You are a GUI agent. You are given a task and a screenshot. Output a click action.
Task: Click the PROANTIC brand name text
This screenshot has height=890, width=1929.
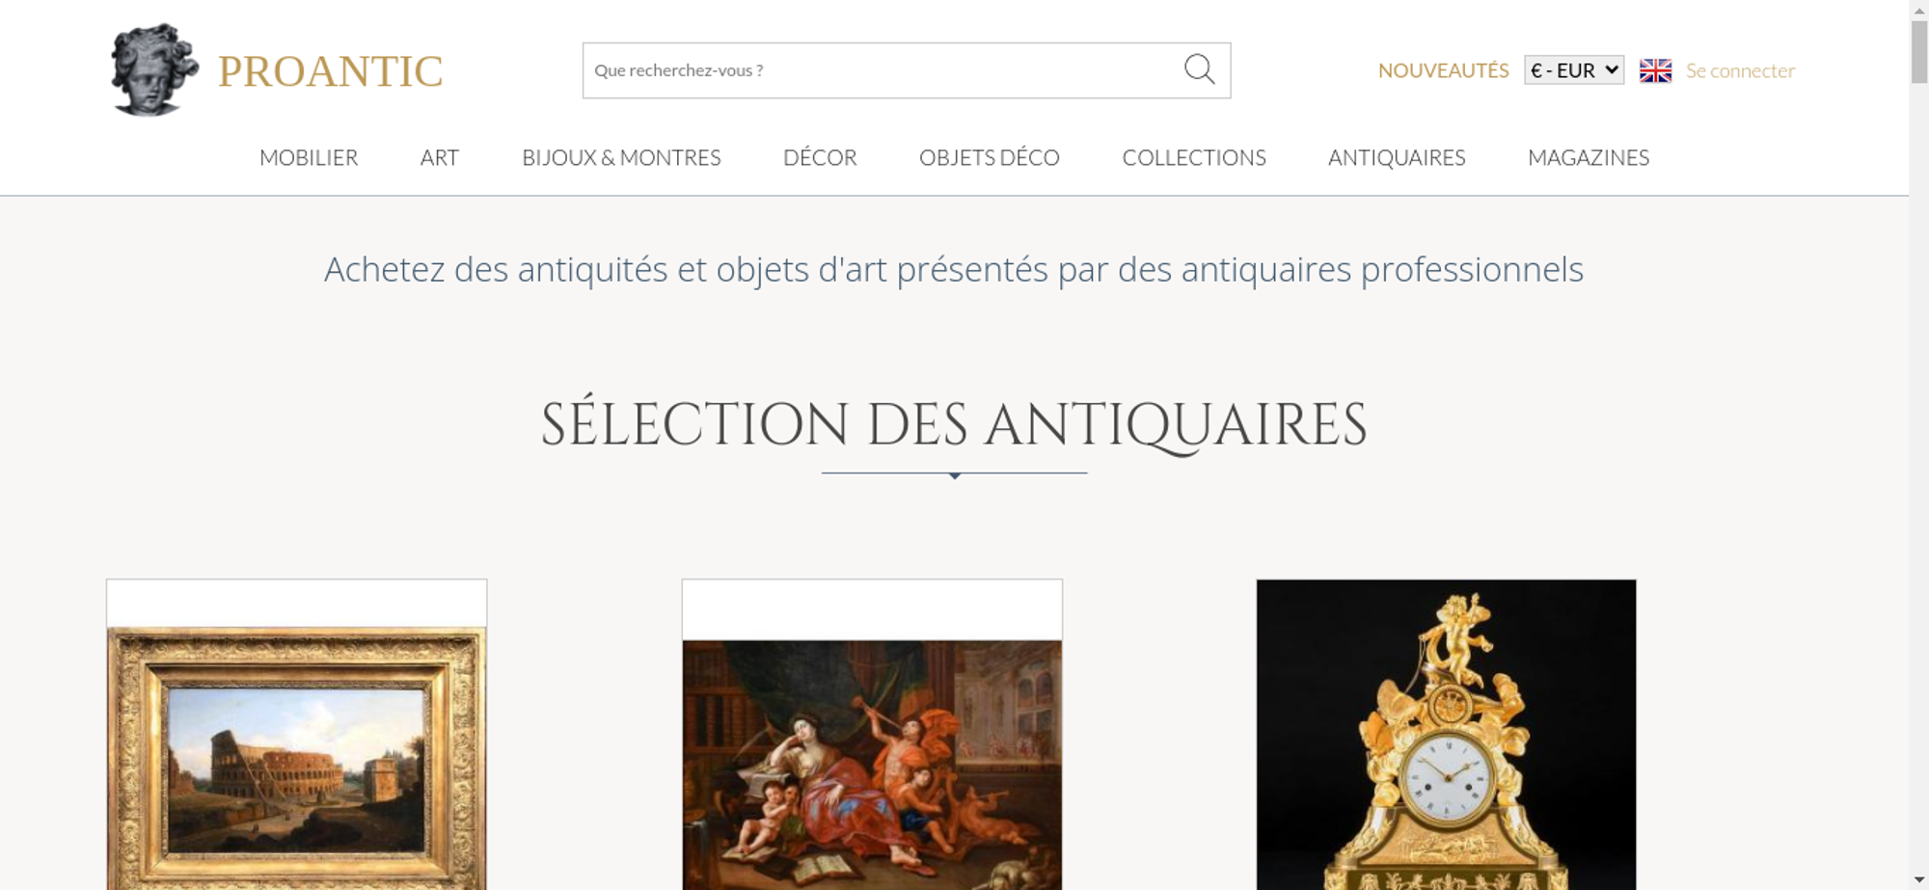(330, 71)
